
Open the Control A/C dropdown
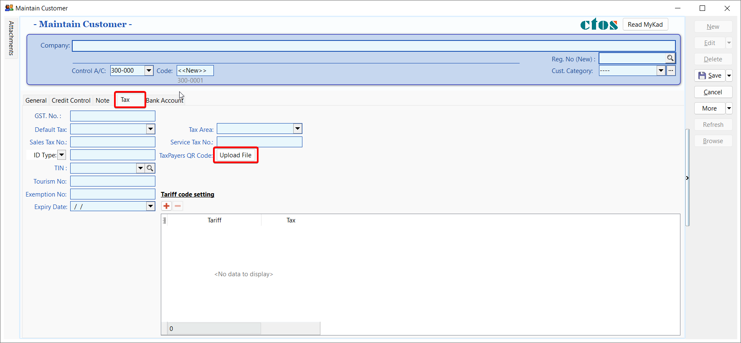pyautogui.click(x=149, y=71)
